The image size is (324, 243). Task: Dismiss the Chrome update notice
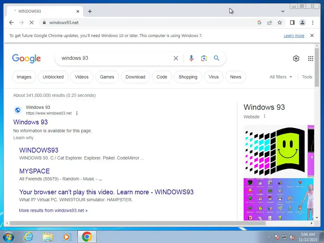312,35
